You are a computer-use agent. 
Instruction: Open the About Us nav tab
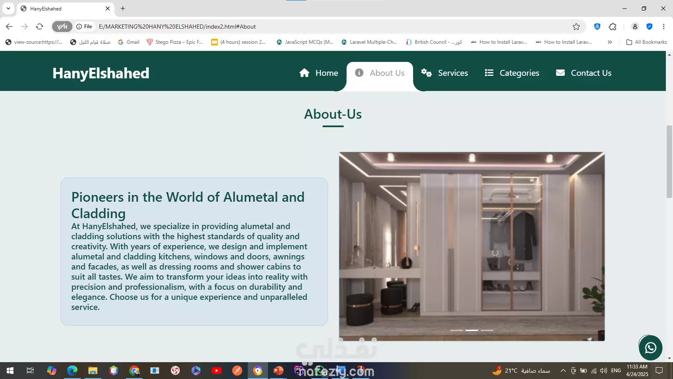point(380,73)
